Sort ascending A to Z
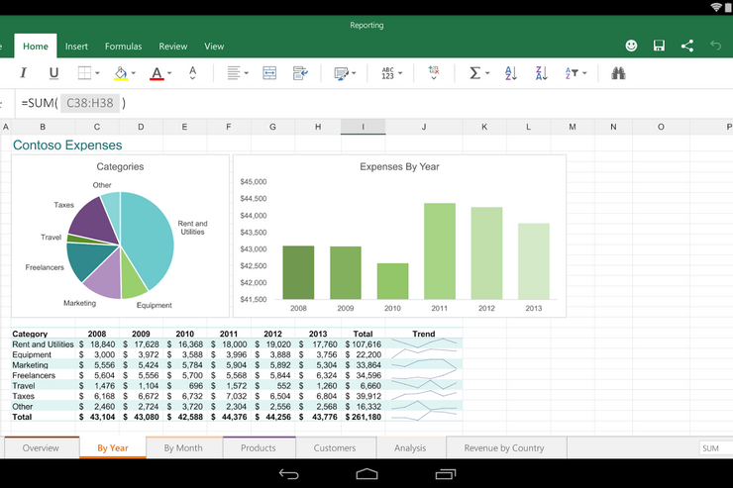 511,73
